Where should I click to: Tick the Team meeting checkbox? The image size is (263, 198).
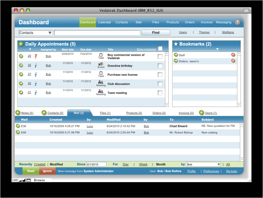pos(160,93)
